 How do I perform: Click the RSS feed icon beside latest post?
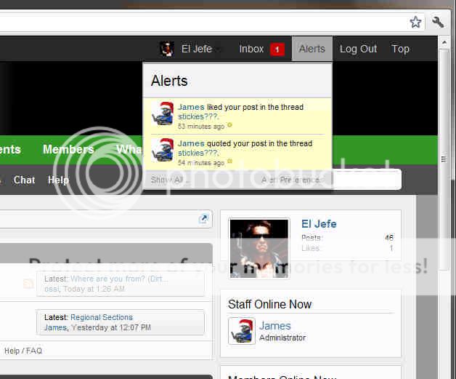[x=28, y=284]
